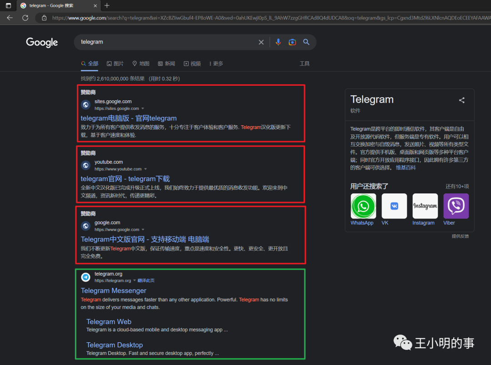The width and height of the screenshot is (491, 365).
Task: Click the 用户还搜索了 heading
Action: pos(369,187)
